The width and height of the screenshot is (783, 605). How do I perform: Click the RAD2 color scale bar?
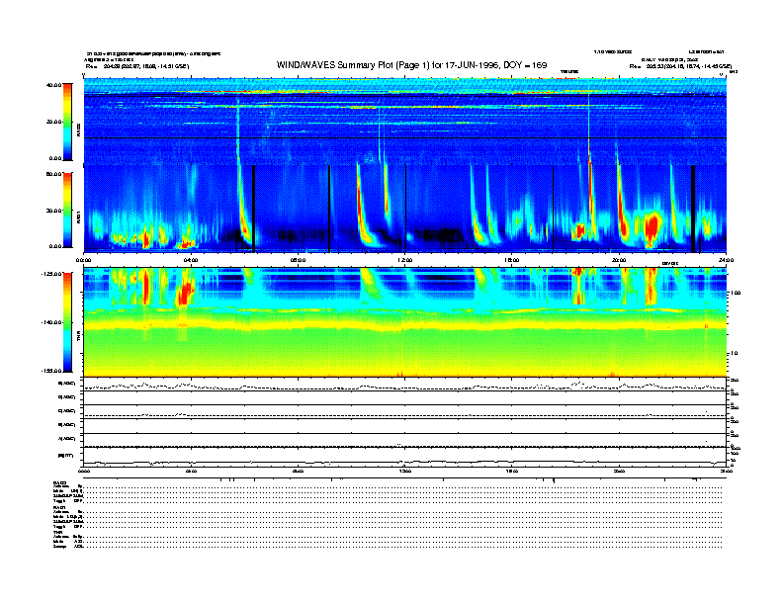tap(67, 122)
